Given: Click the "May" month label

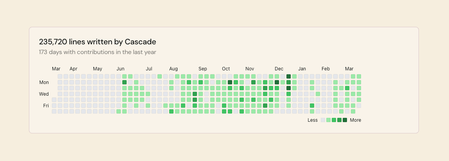Looking at the screenshot, I should (98, 69).
